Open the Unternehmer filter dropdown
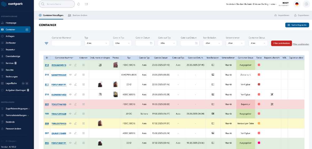312x149 pixels. (235, 43)
